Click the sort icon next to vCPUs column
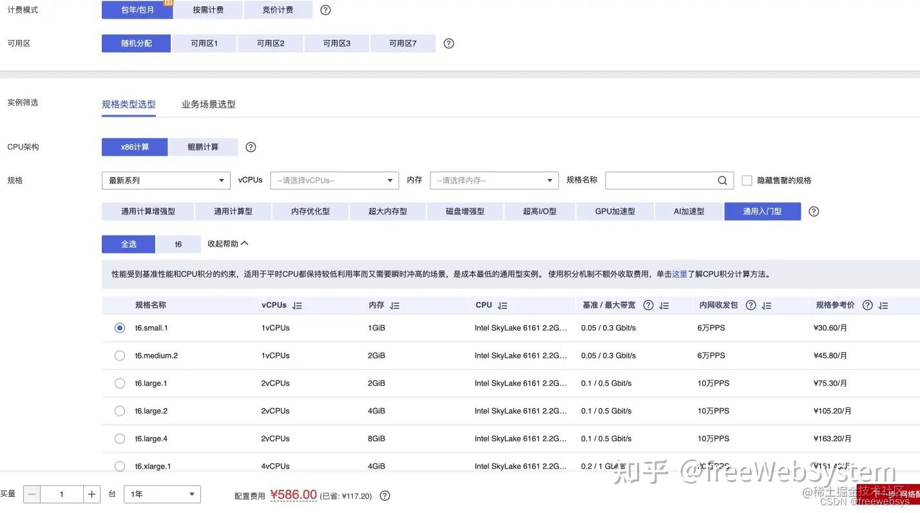The width and height of the screenshot is (920, 513). tap(297, 305)
